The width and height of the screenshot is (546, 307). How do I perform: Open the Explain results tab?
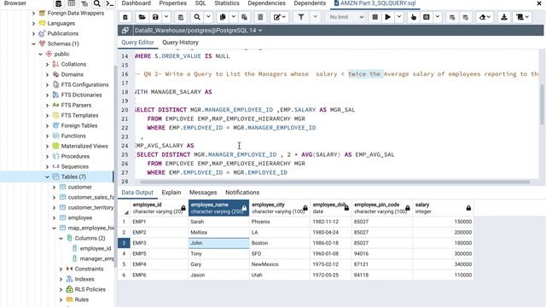pyautogui.click(x=171, y=193)
